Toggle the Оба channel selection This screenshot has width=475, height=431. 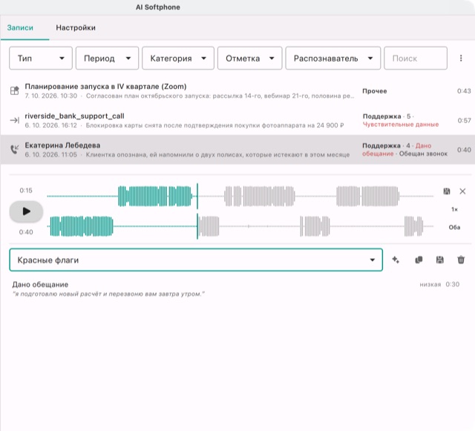tap(454, 227)
